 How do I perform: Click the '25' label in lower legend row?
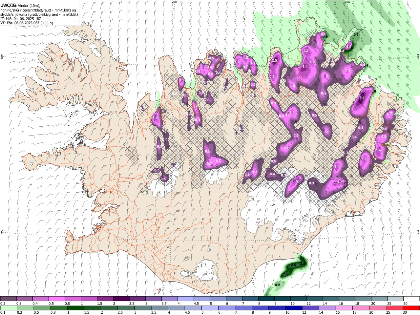click(x=388, y=312)
